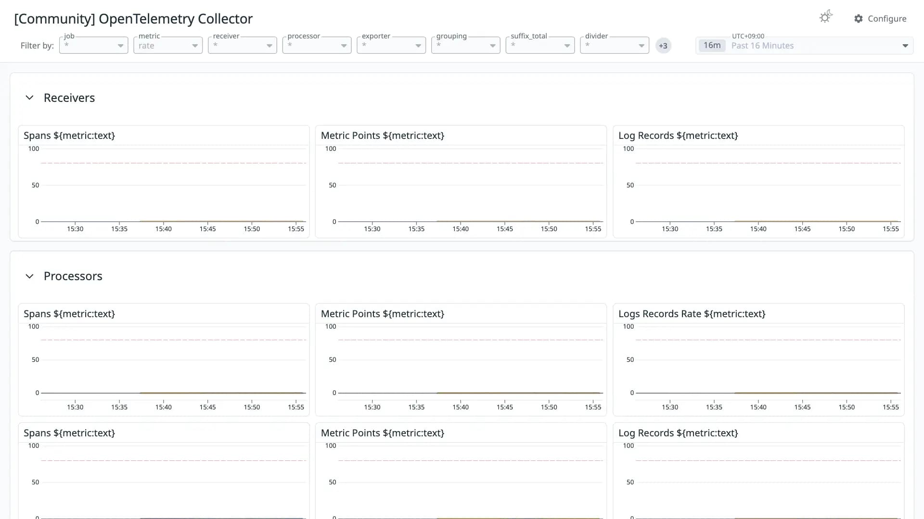Open the metric filter dropdown
This screenshot has width=924, height=519.
(x=168, y=45)
